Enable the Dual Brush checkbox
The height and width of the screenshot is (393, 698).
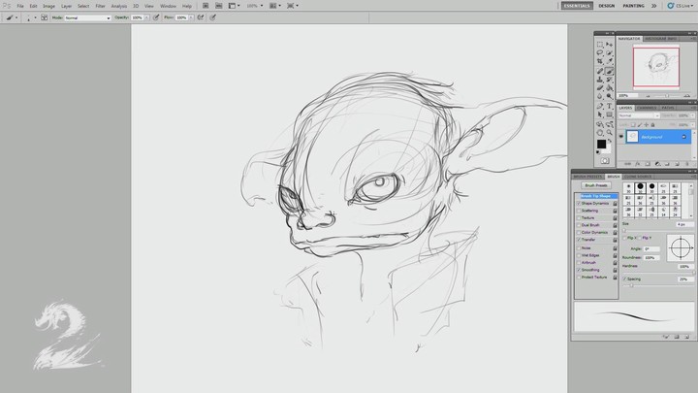[x=579, y=225]
